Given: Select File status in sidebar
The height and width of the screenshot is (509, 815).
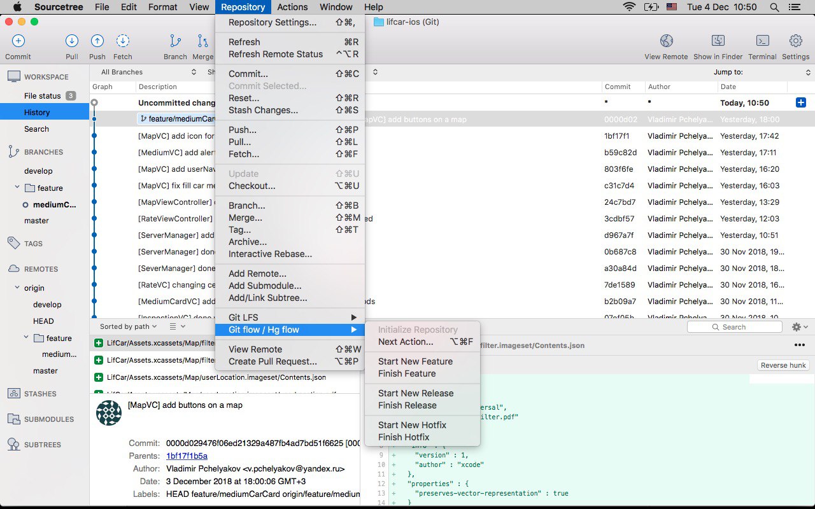Looking at the screenshot, I should point(45,96).
